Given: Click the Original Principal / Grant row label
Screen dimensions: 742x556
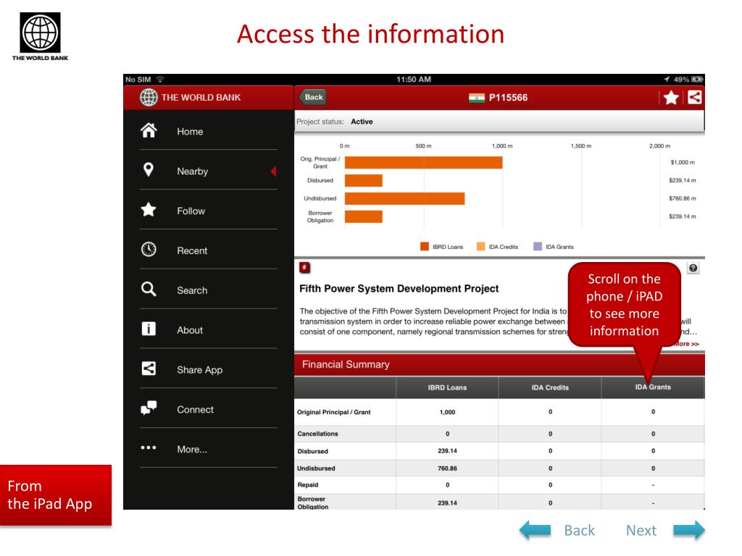Looking at the screenshot, I should pyautogui.click(x=333, y=412).
